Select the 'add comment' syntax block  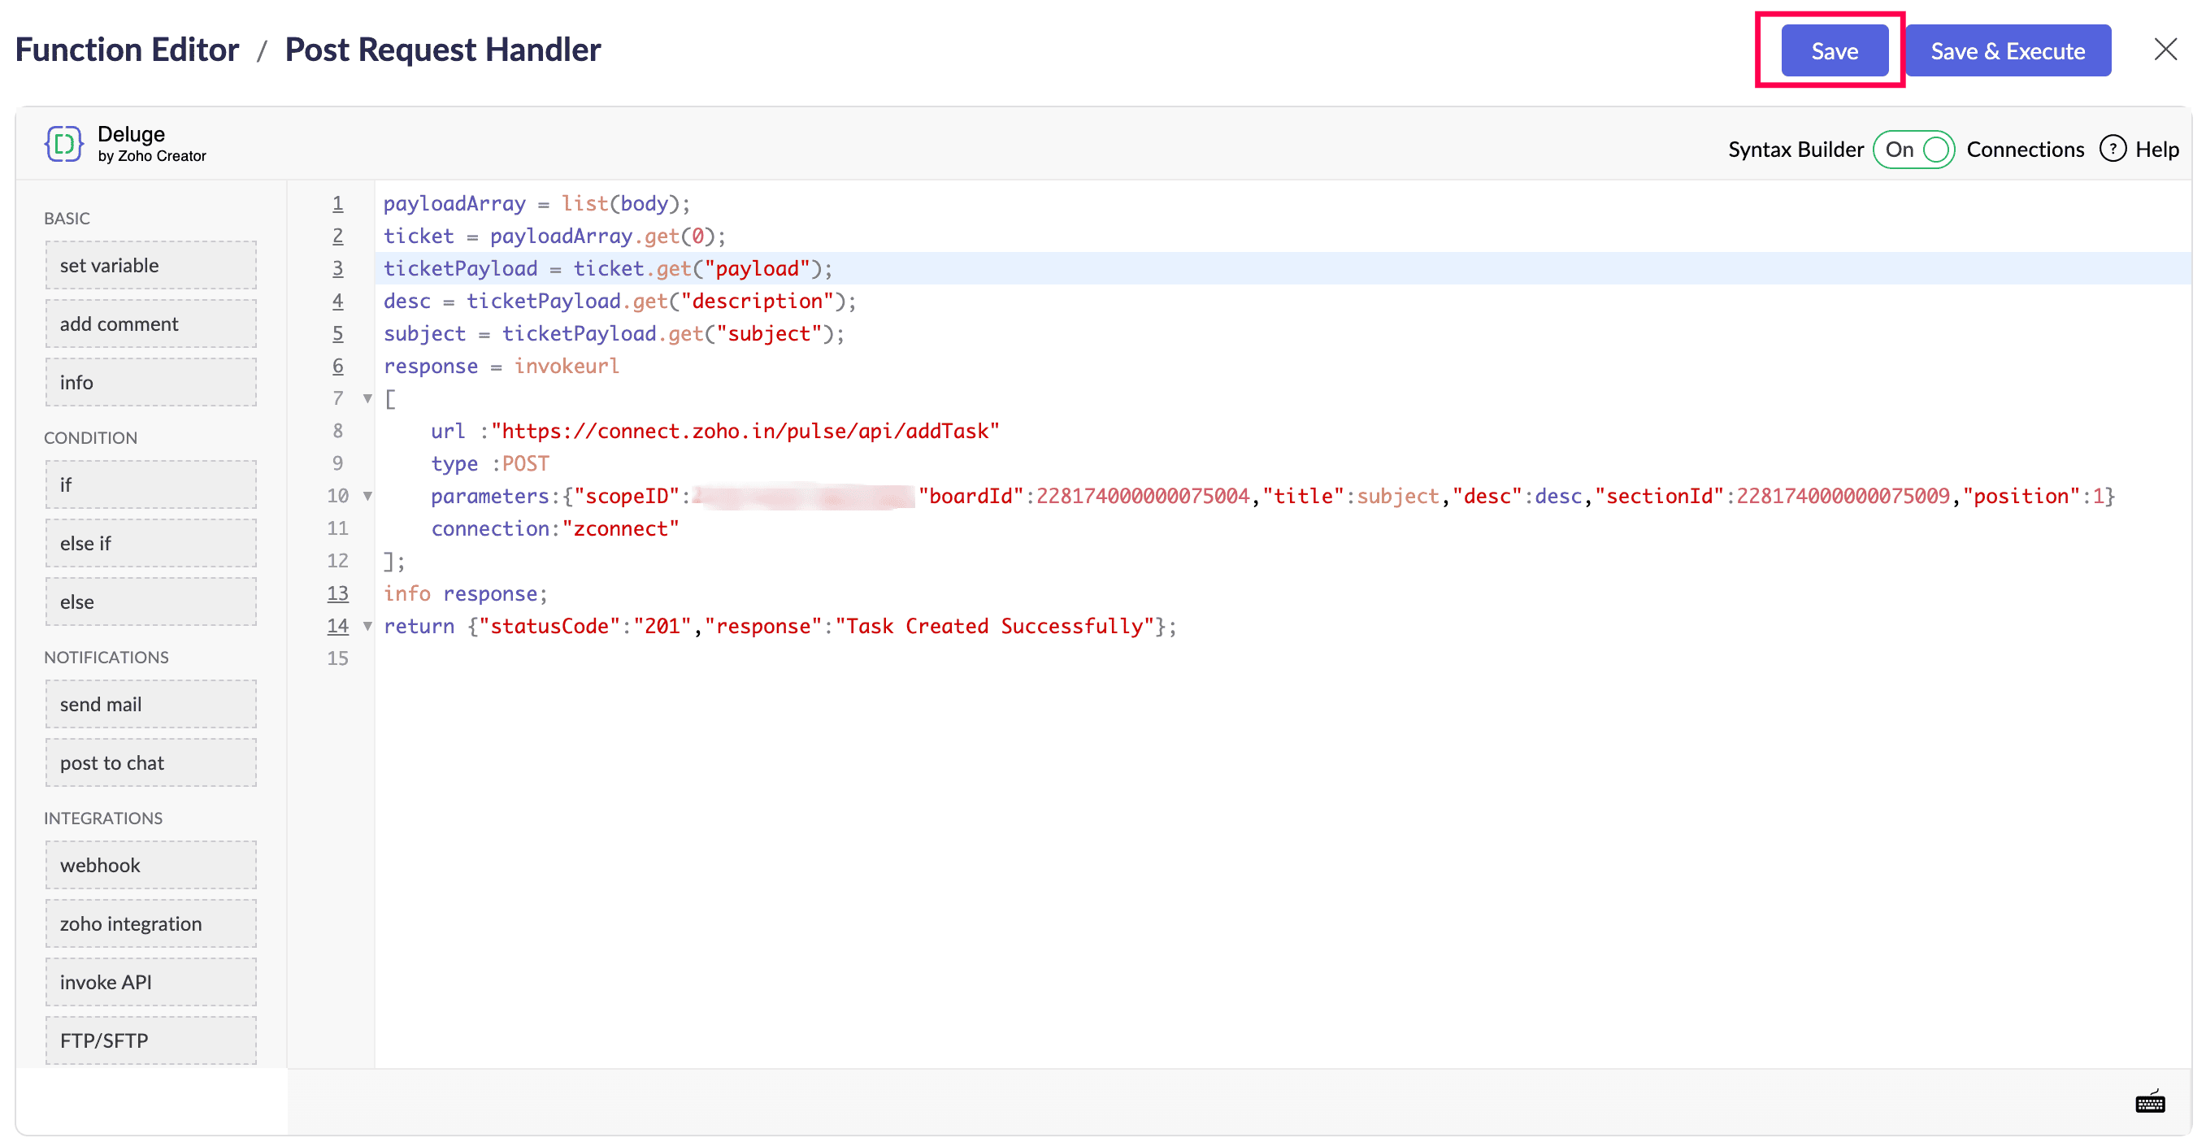(x=150, y=324)
